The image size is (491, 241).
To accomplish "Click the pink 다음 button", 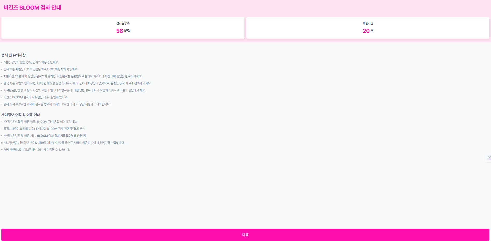I will 245,235.
